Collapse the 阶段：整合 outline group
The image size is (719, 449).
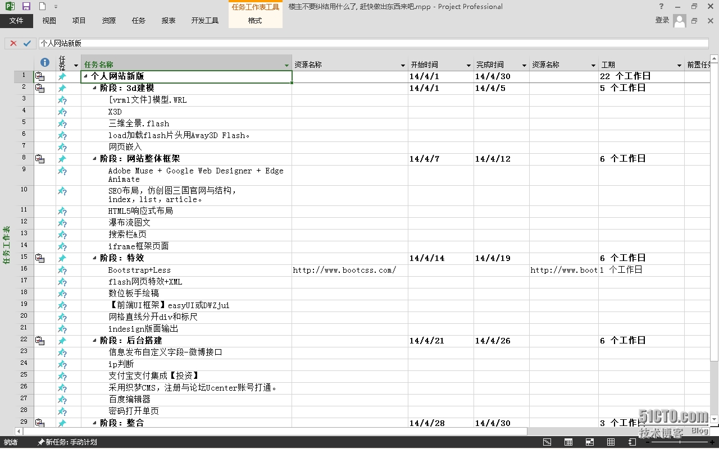click(x=95, y=423)
